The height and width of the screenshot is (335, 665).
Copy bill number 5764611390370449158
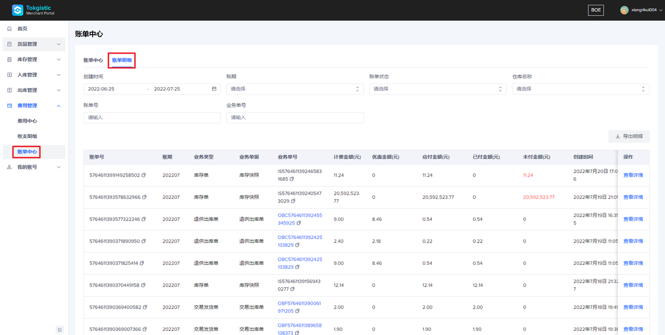click(144, 285)
